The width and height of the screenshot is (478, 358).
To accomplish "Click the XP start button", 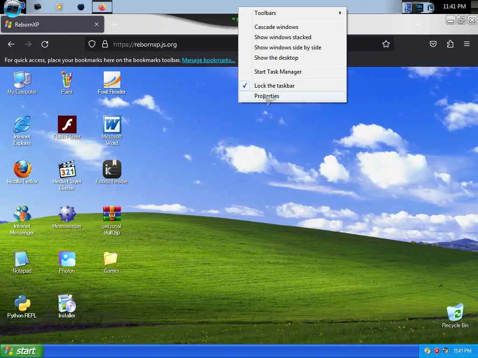I will pos(21,351).
